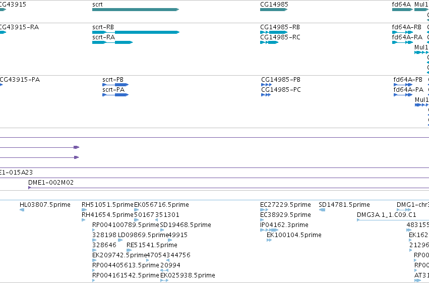Click the EK100104.5prime EST
The image size is (429, 283).
click(269, 240)
